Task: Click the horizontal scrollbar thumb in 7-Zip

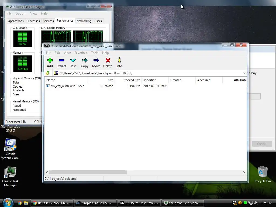Action: click(x=88, y=172)
